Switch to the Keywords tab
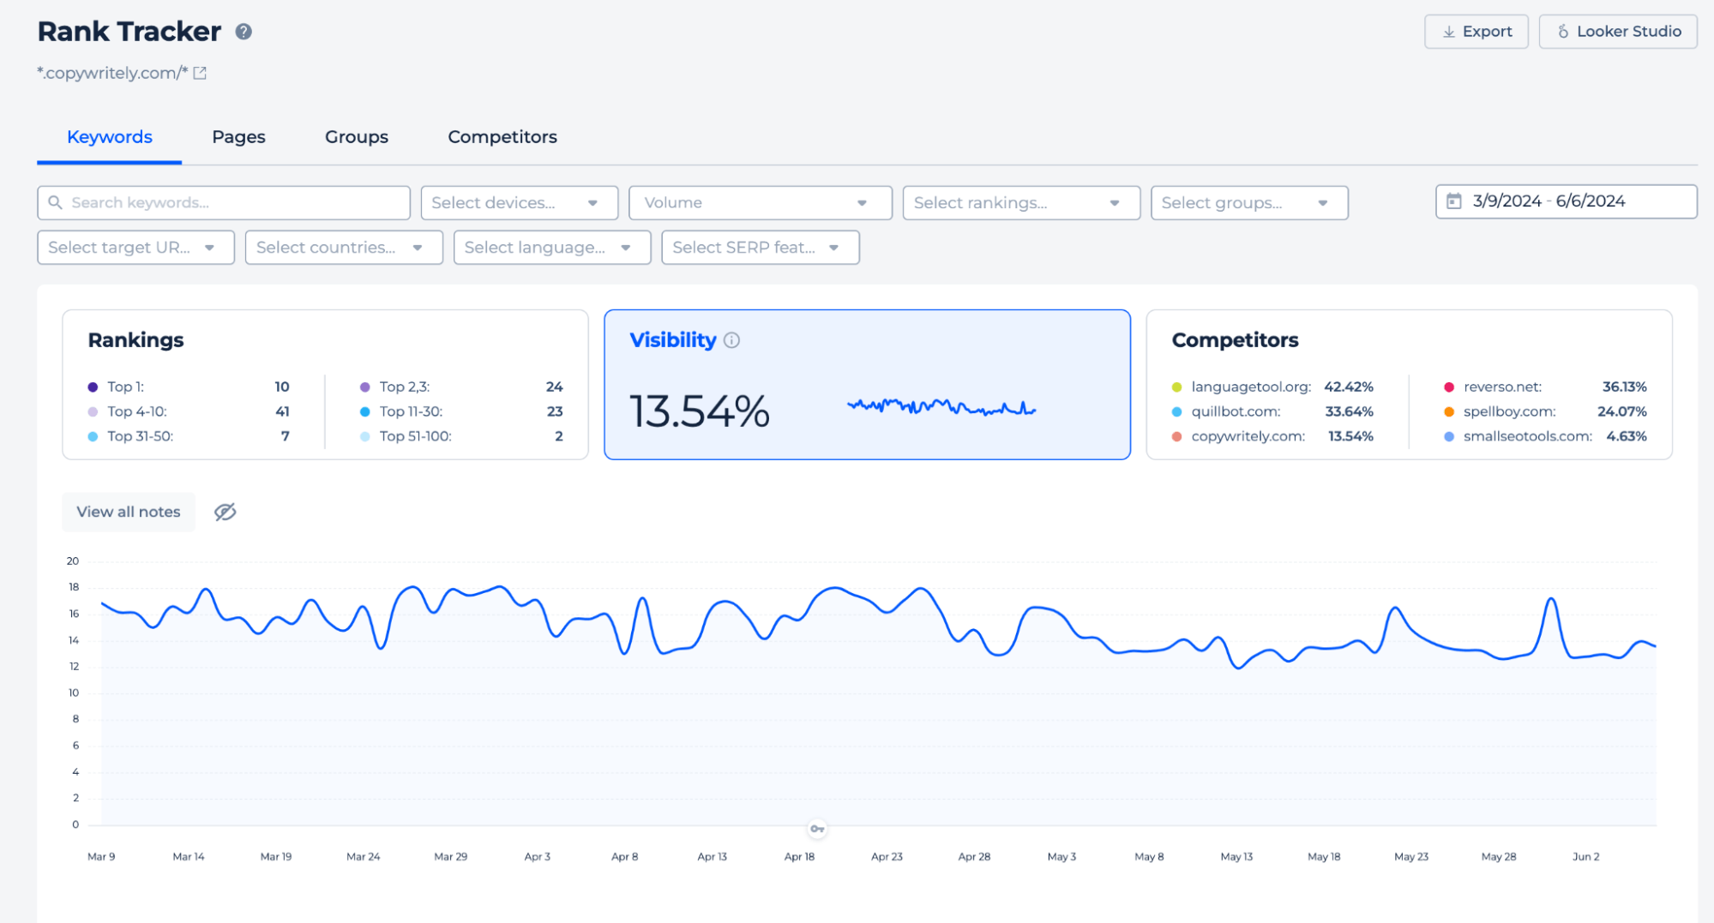This screenshot has width=1714, height=923. click(110, 137)
